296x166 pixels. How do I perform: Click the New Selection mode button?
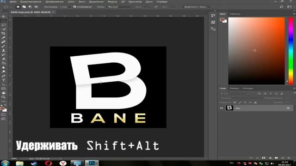click(18, 7)
